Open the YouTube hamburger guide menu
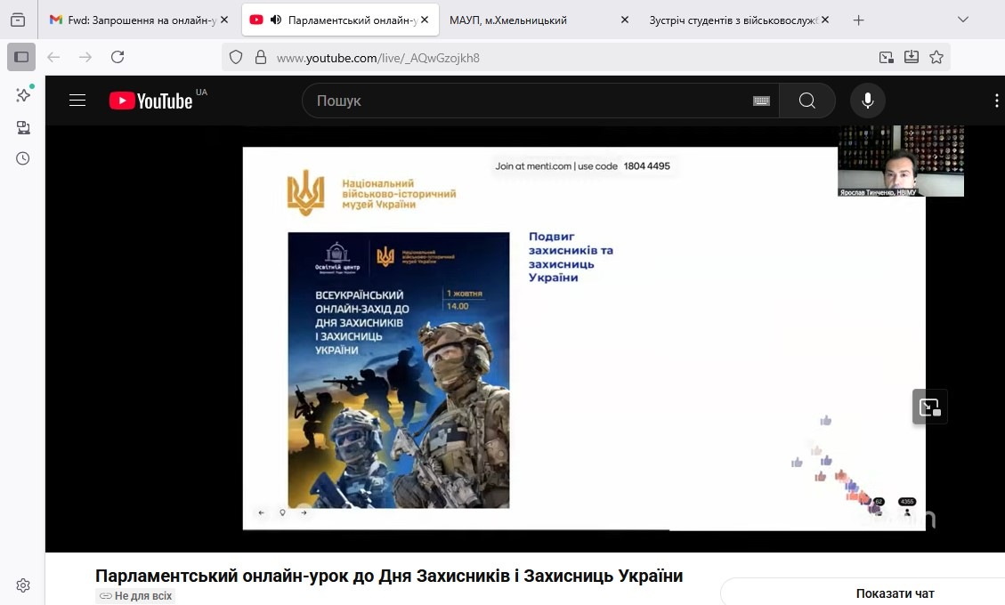This screenshot has height=605, width=1005. point(77,101)
